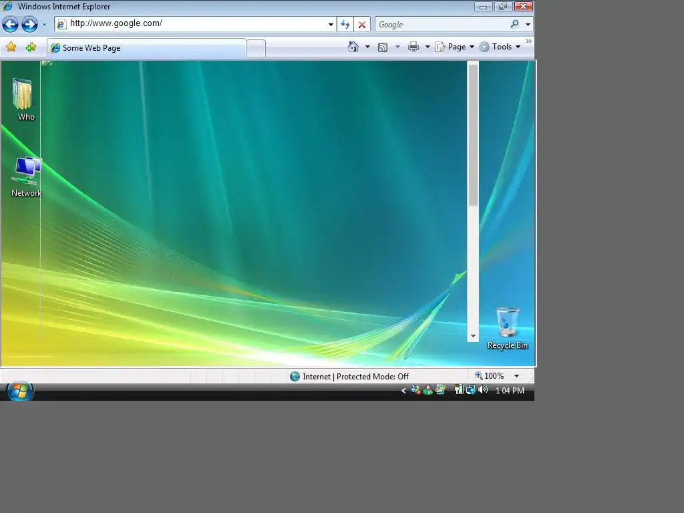Click the Messenger tray icon with red X
Image resolution: width=684 pixels, height=513 pixels.
coord(415,390)
